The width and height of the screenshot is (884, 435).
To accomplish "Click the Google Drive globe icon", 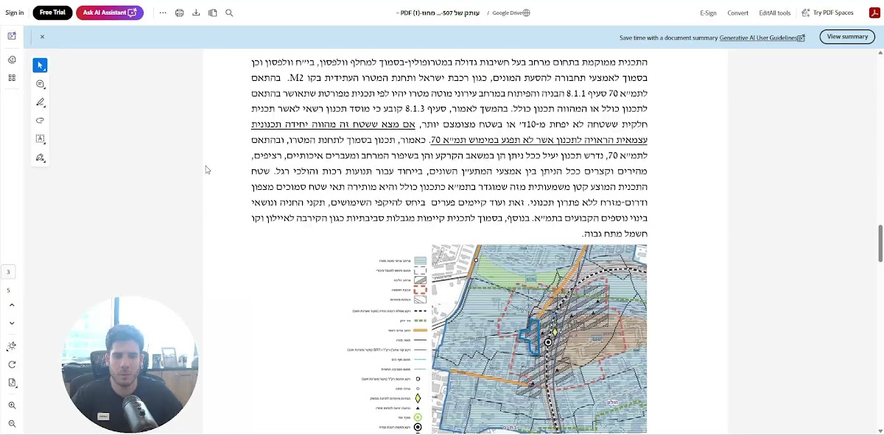I will (x=526, y=13).
